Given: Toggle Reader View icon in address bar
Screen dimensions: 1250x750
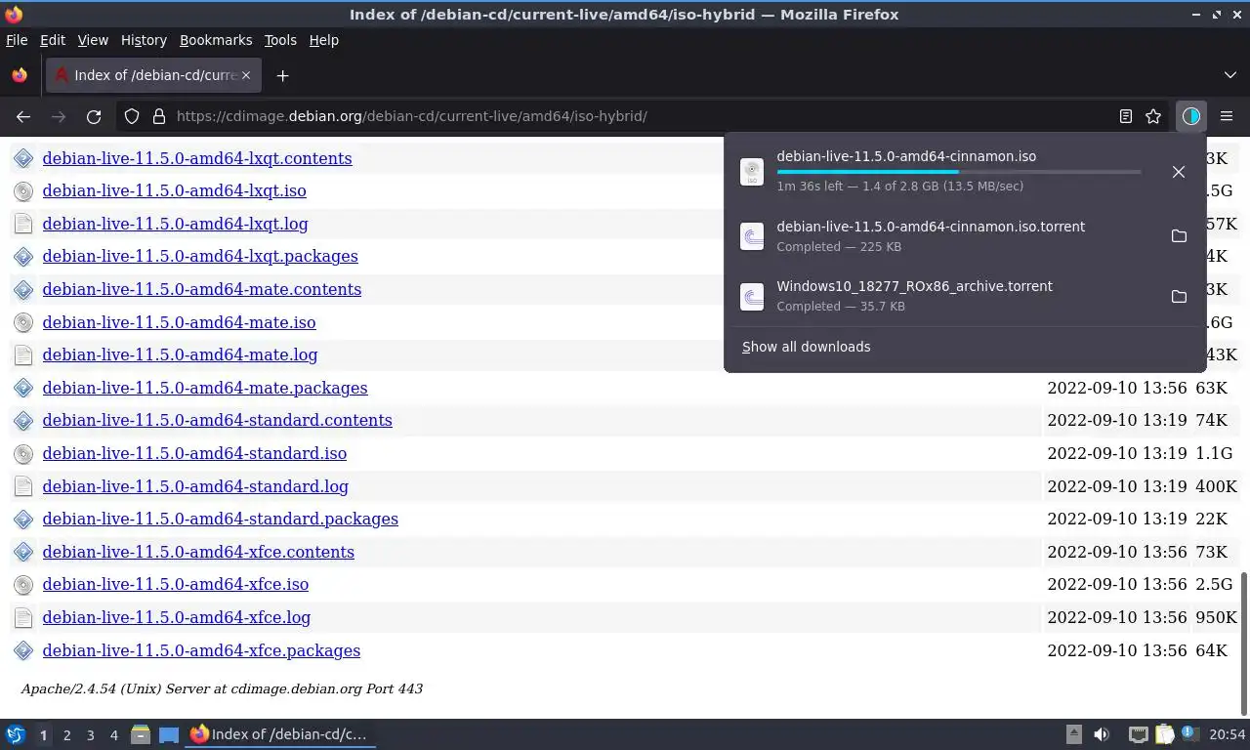Looking at the screenshot, I should 1126,116.
